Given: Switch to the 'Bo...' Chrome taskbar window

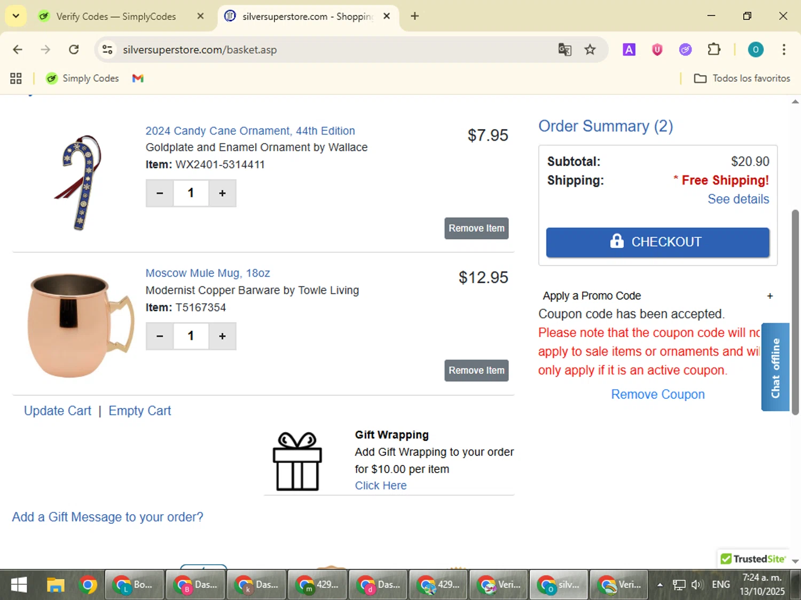Looking at the screenshot, I should (134, 585).
